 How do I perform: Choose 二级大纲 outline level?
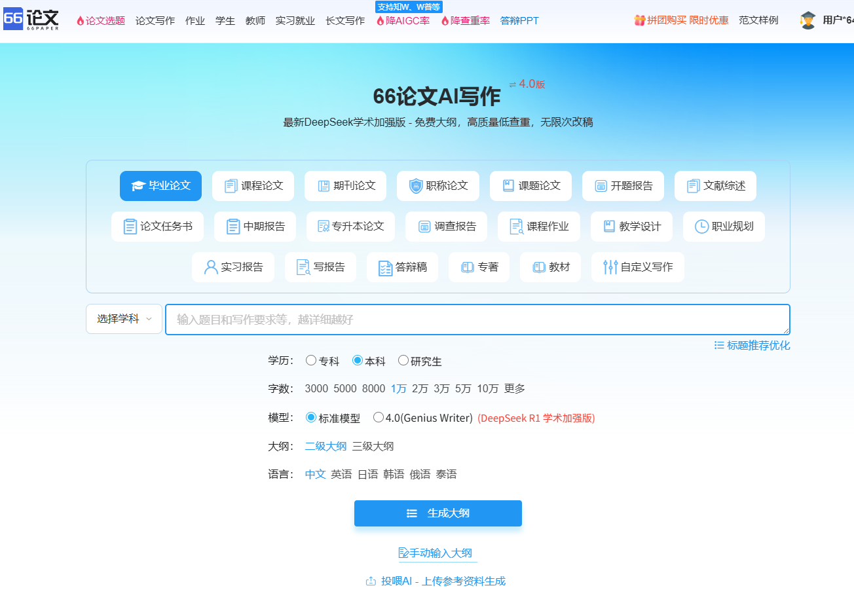click(x=325, y=446)
